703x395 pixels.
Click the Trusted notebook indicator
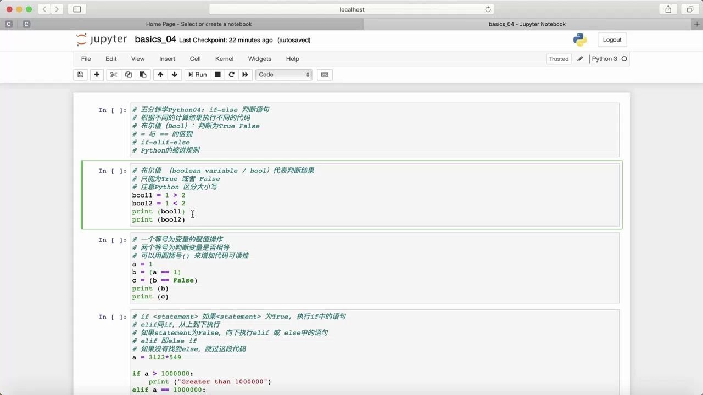coord(559,59)
